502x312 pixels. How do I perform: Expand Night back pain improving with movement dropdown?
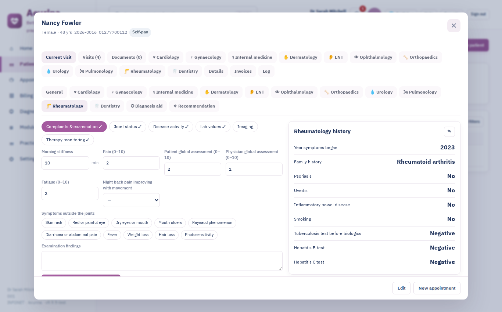pos(131,200)
